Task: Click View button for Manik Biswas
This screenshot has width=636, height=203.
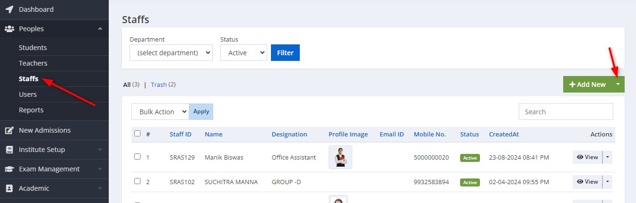Action: [x=587, y=157]
